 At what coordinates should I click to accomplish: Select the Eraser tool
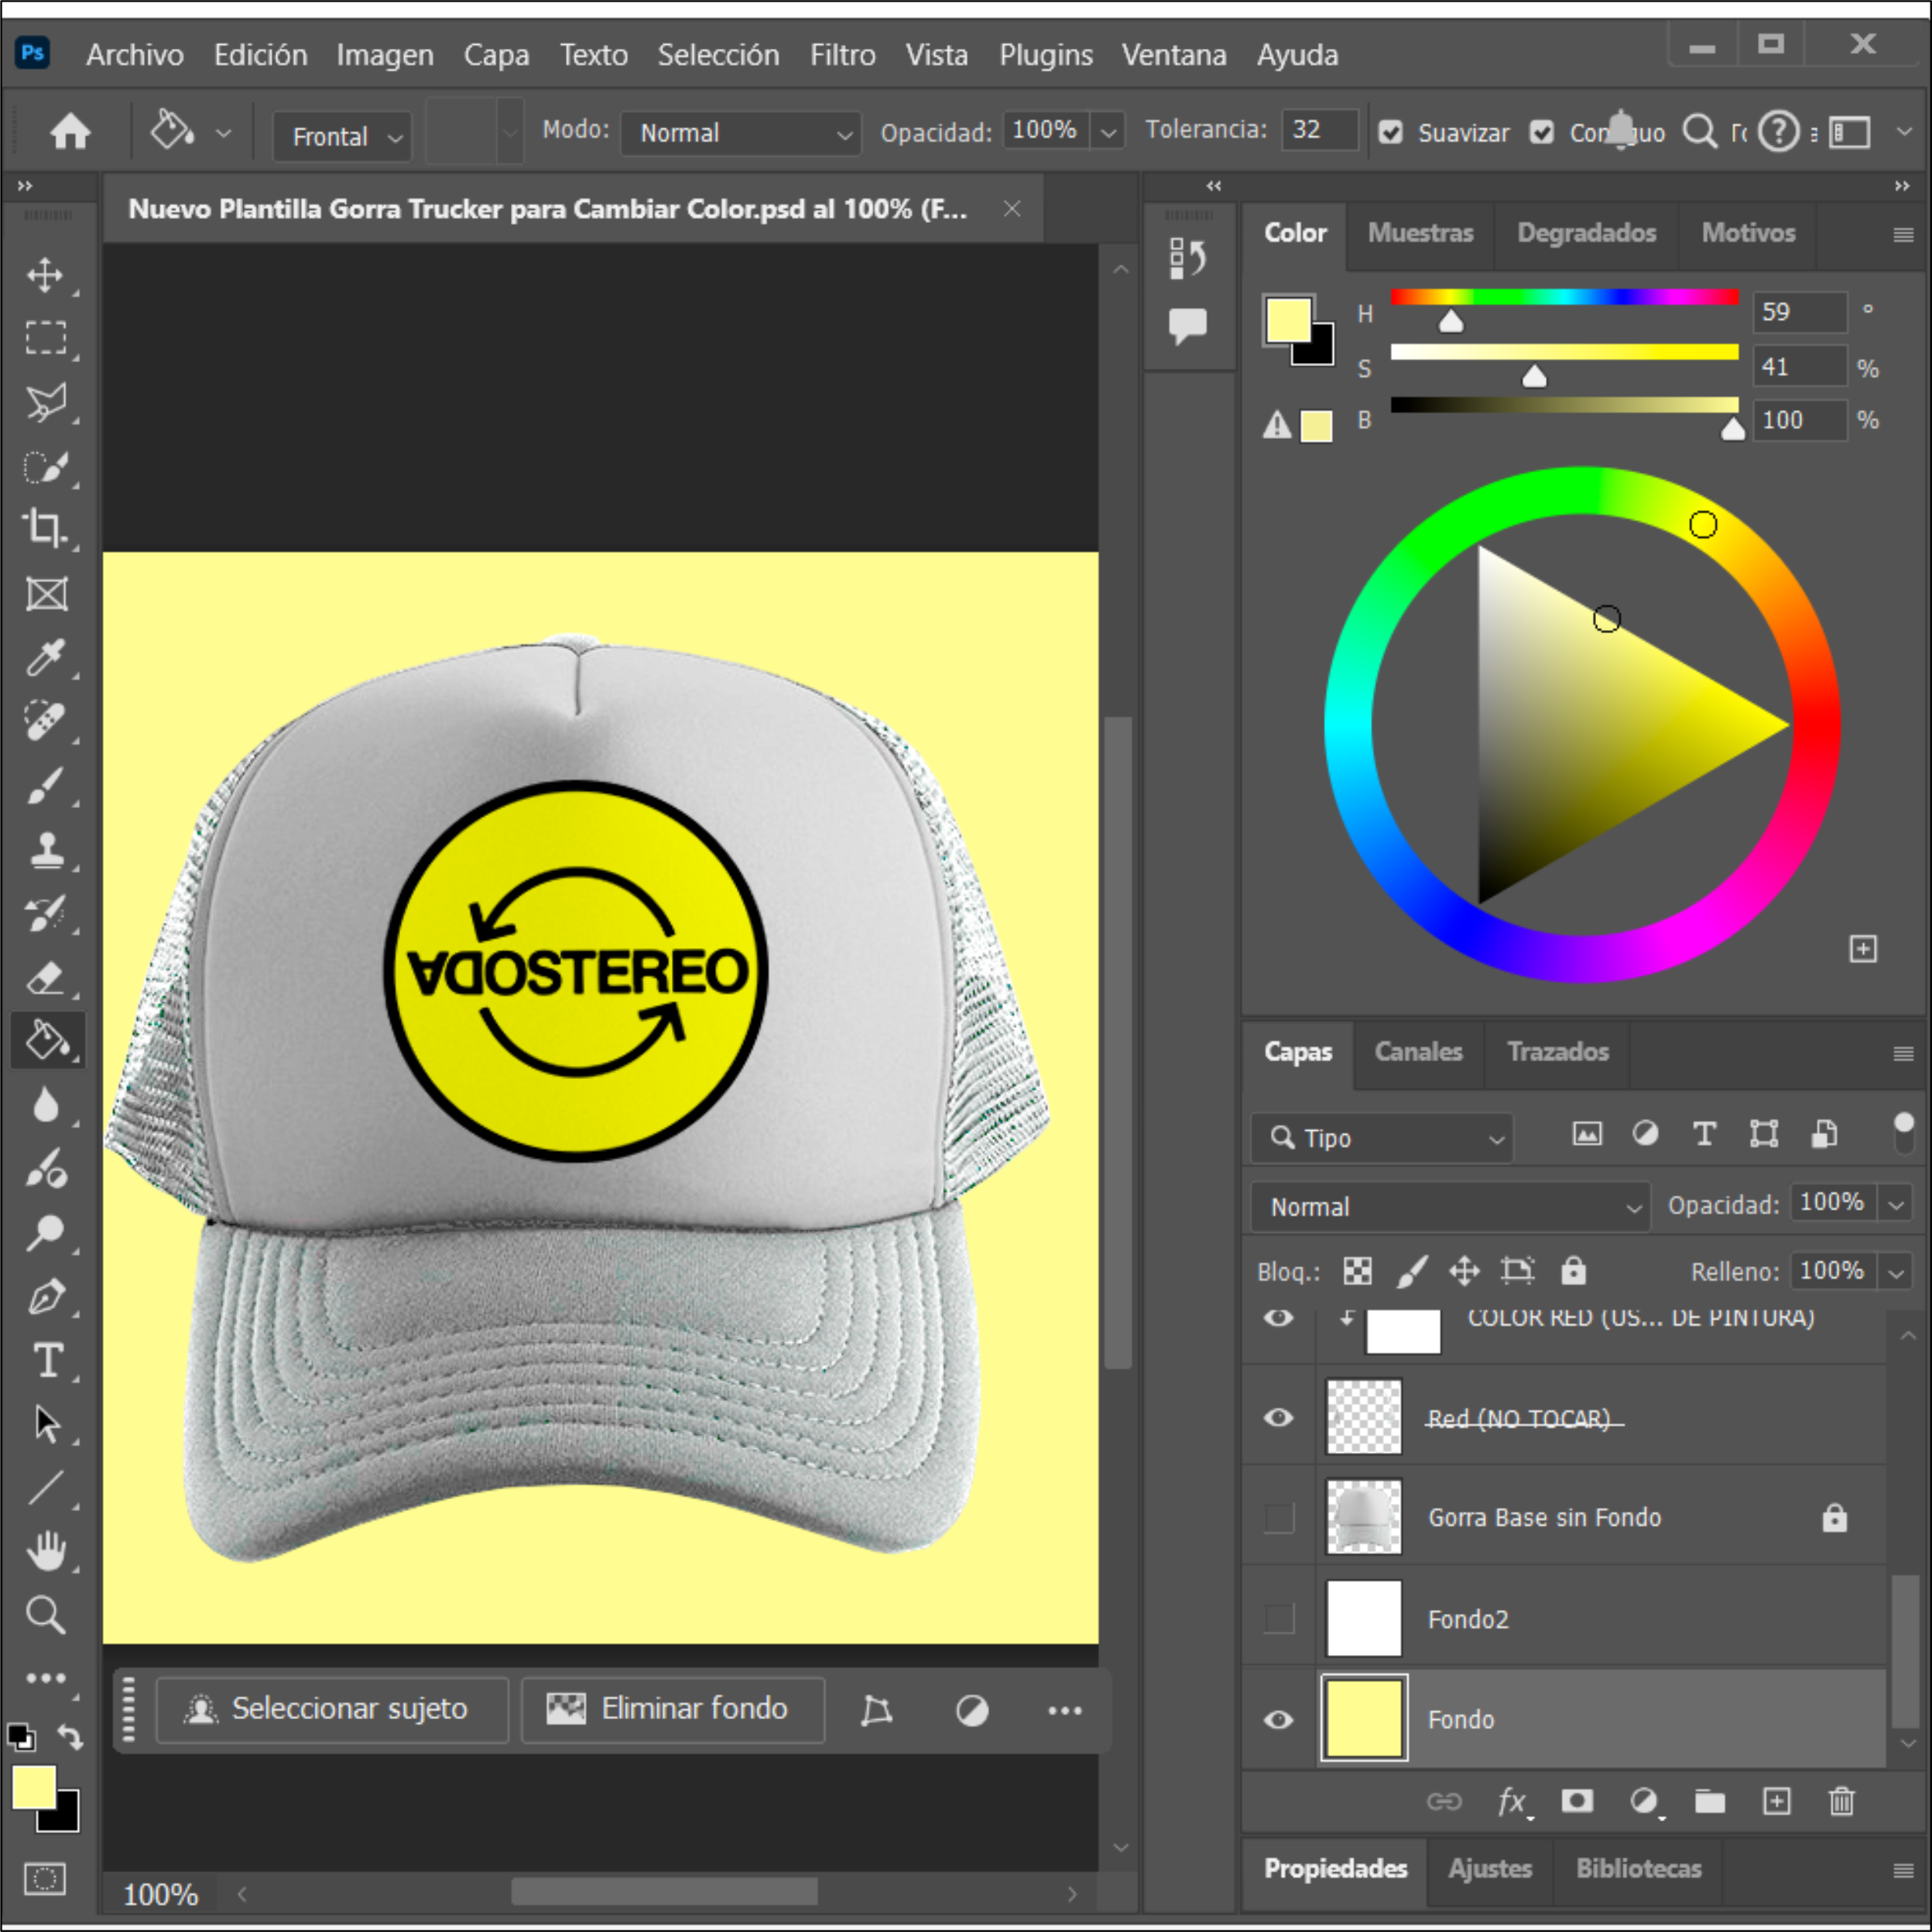click(x=45, y=978)
